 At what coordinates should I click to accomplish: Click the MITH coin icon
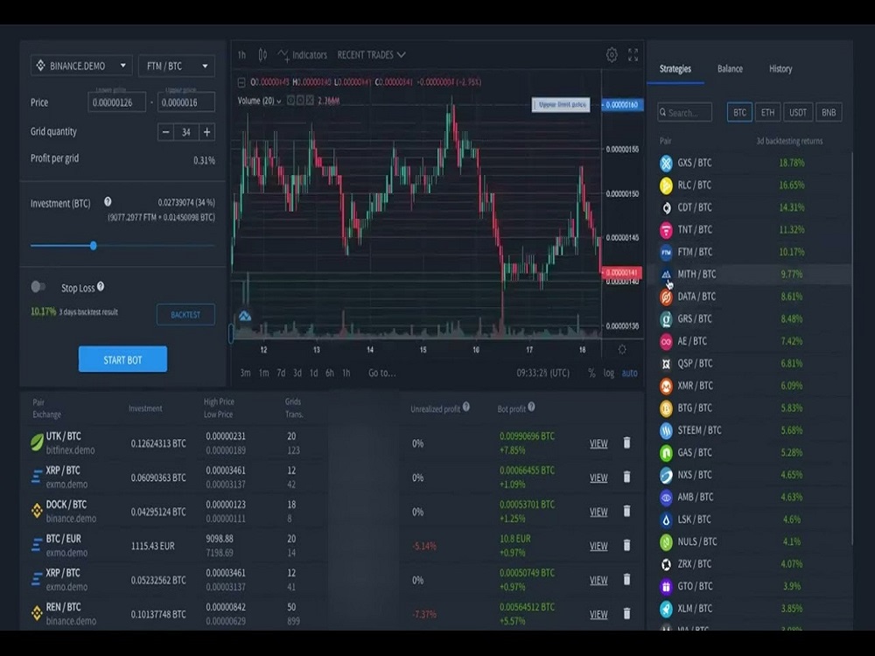(666, 275)
